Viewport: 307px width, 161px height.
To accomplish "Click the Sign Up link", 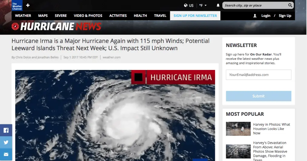I will (285, 16).
